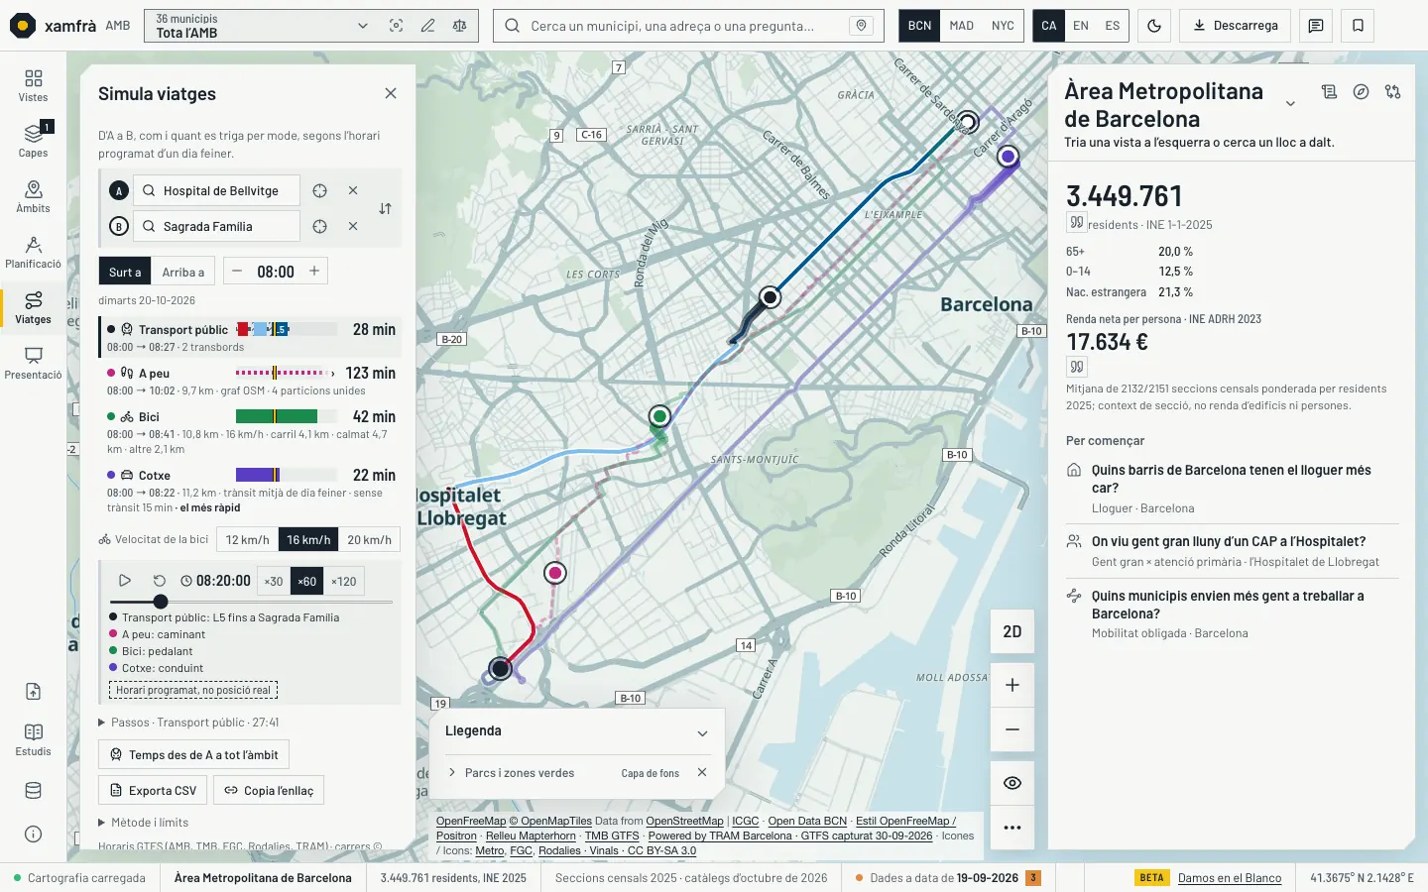The width and height of the screenshot is (1428, 892).
Task: Toggle dark mode with the moon button
Action: pyautogui.click(x=1154, y=26)
